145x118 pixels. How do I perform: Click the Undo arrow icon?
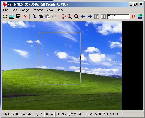(54, 17)
